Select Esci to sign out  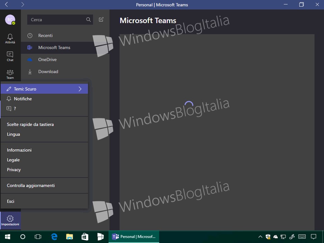(x=44, y=201)
